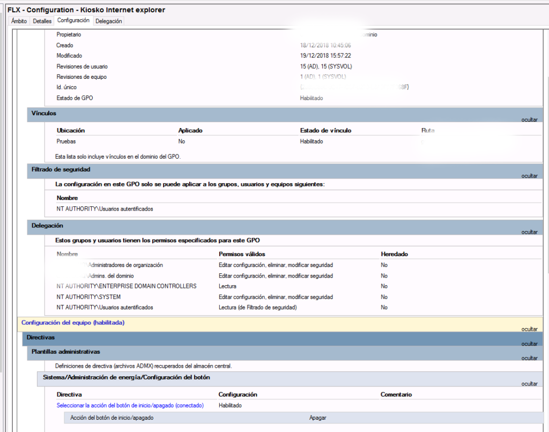Screen dimensions: 549x432
Task: Hide the Directivas section
Action: click(x=529, y=344)
